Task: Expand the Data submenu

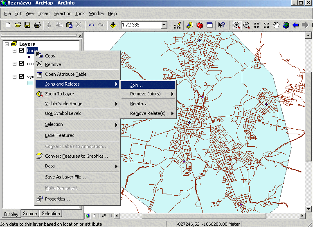Action: tap(78, 166)
